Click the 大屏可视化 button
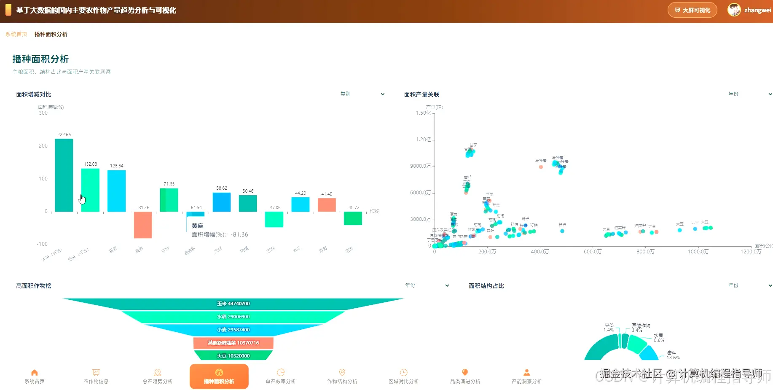 coord(692,10)
